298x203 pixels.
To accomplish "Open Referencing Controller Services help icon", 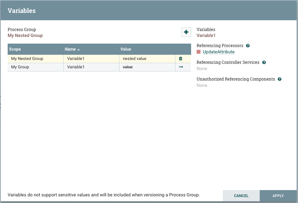I will tap(264, 62).
